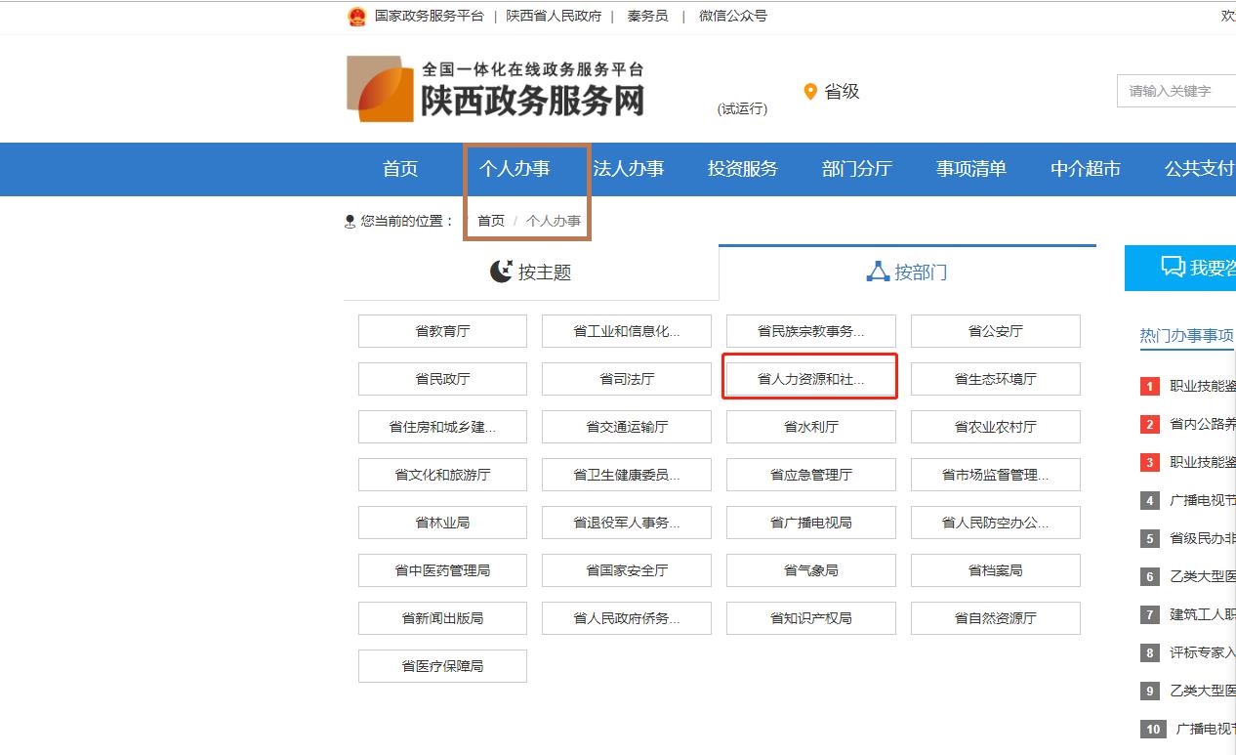This screenshot has height=755, width=1236.
Task: Click the 首页 breadcrumb link
Action: point(491,221)
